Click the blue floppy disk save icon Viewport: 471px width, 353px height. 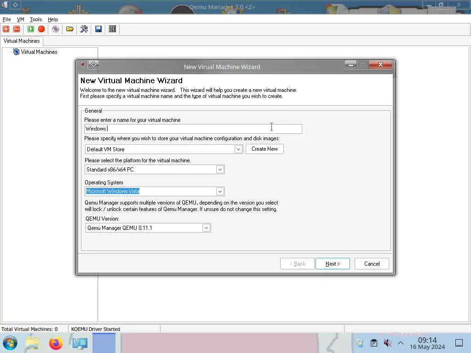pos(98,29)
